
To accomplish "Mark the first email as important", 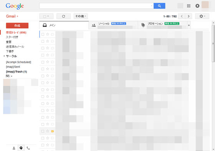I will (x=53, y=34).
